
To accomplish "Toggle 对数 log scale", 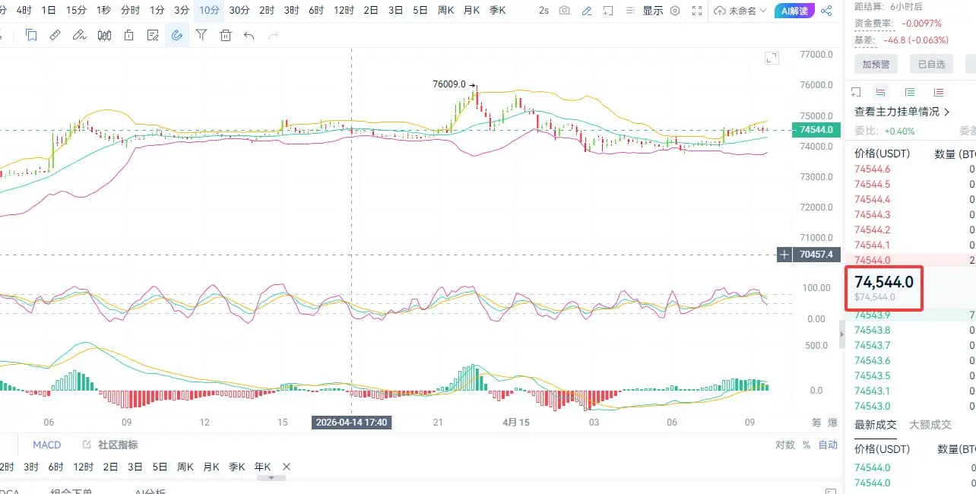I will [x=785, y=445].
